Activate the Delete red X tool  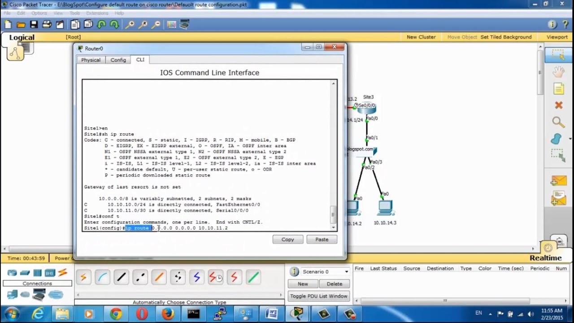click(558, 105)
